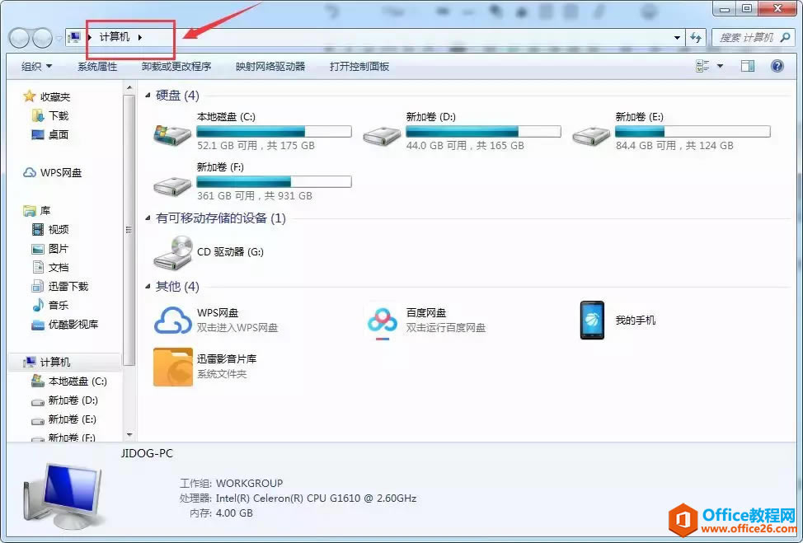Select the New Volume (D:) drive icon

coord(382,136)
